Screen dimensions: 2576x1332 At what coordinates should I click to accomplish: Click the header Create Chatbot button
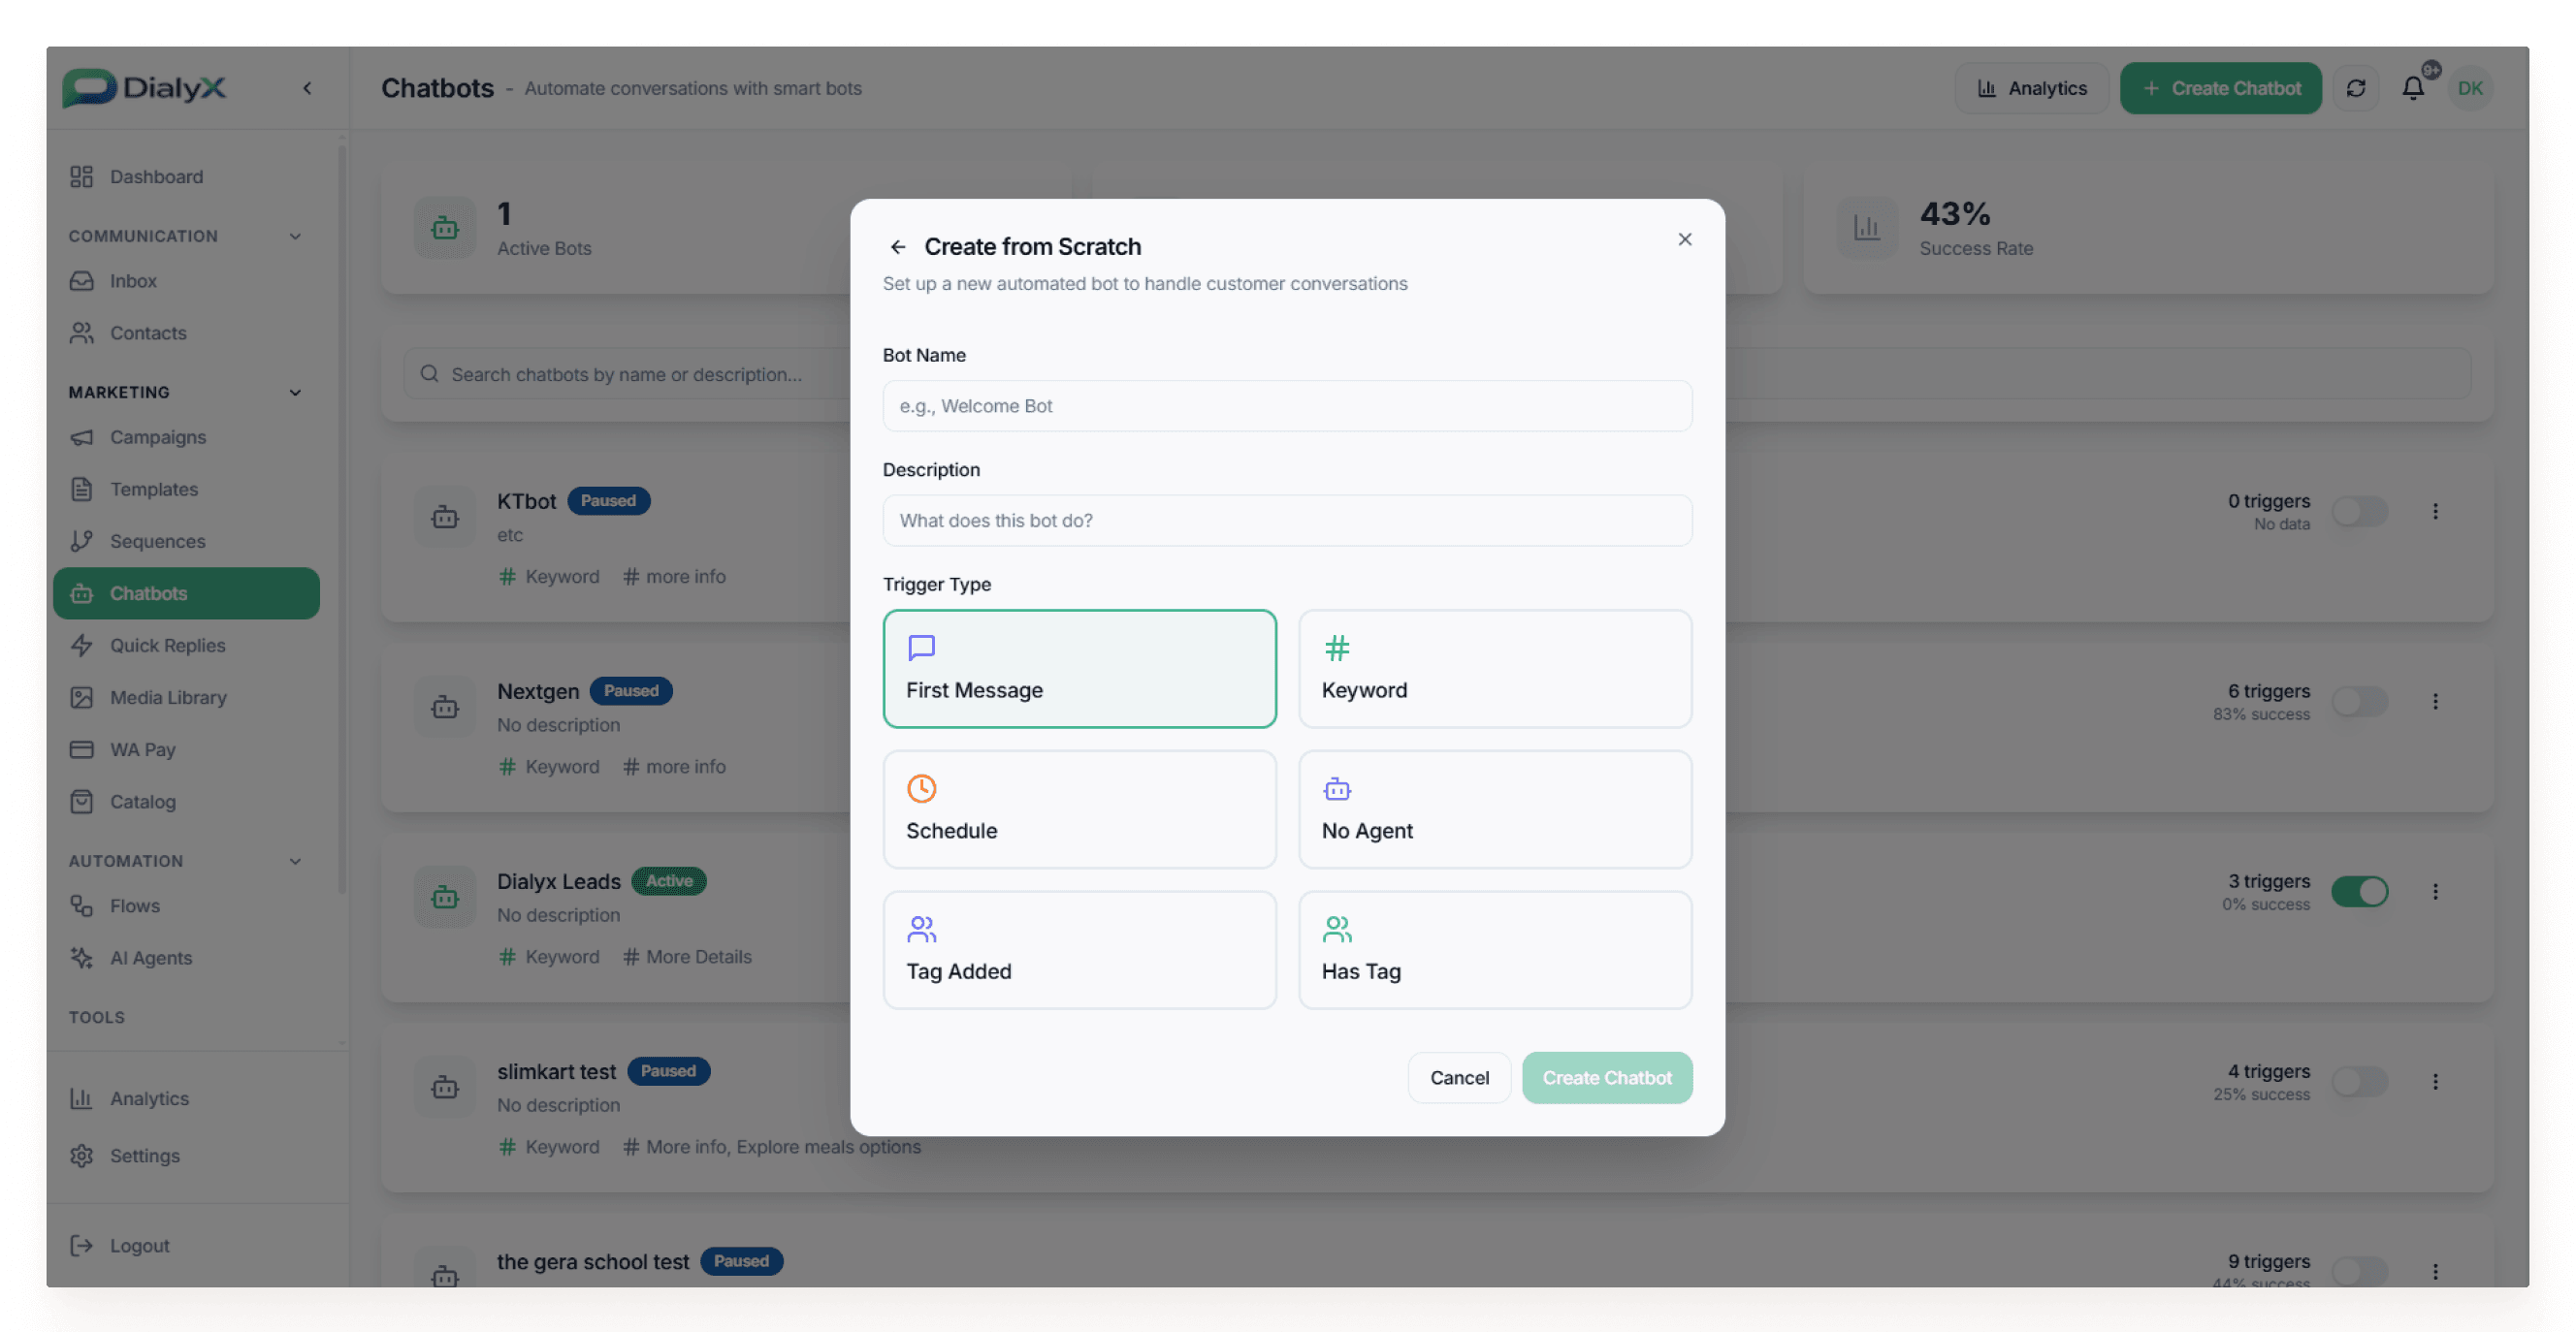coord(2220,88)
